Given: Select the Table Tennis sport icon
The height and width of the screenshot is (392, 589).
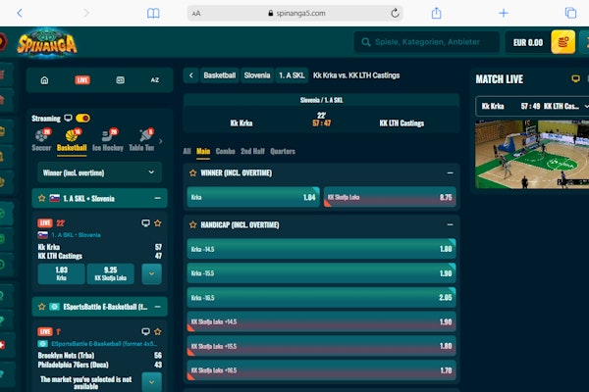Looking at the screenshot, I should (141, 140).
